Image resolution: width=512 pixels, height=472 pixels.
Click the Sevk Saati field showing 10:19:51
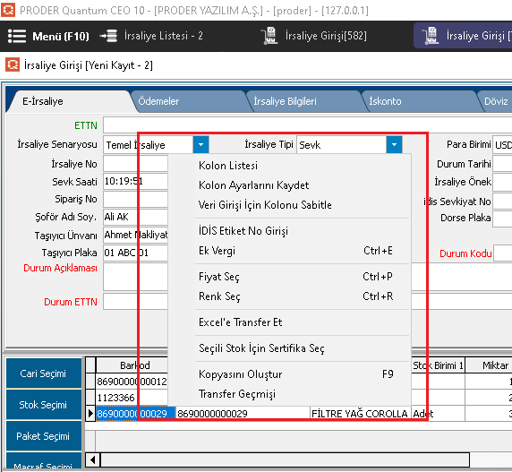pos(135,181)
